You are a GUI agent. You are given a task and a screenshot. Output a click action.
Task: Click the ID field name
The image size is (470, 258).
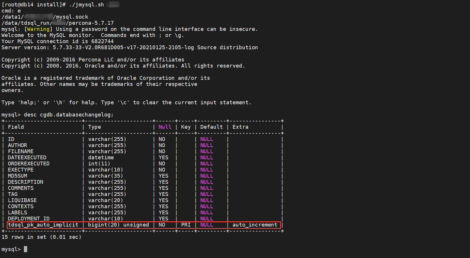pos(11,139)
